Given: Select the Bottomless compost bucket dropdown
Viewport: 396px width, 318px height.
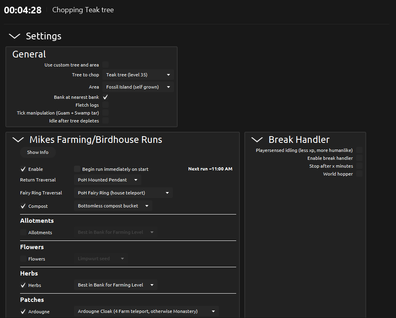Looking at the screenshot, I should point(113,206).
